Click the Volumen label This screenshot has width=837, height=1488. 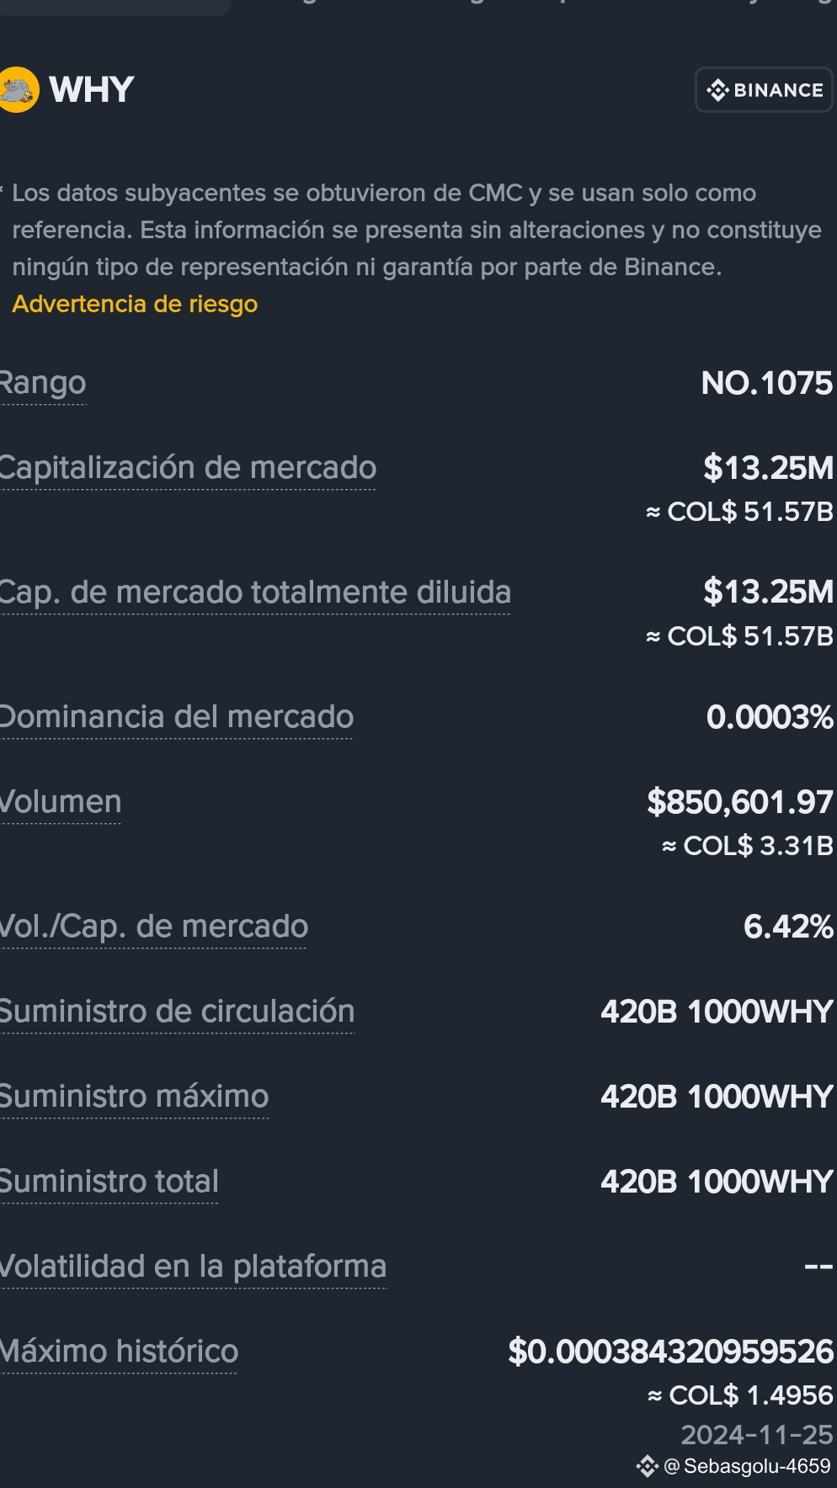(x=61, y=802)
